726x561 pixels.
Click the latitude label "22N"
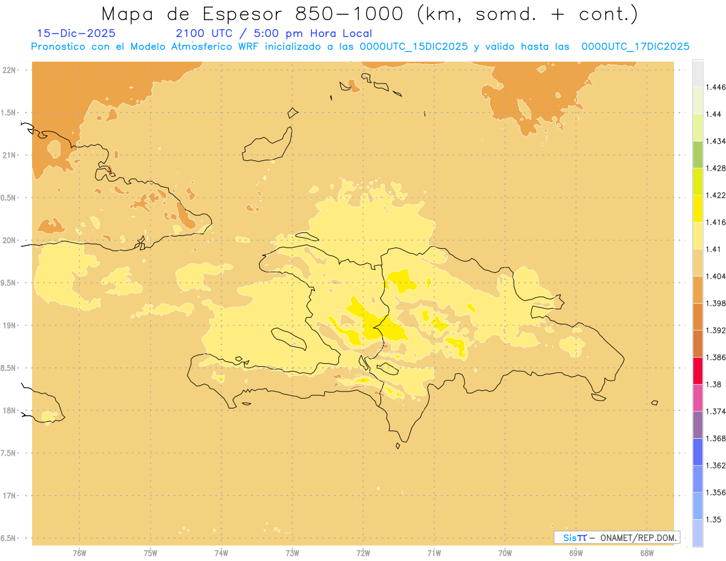tap(9, 70)
